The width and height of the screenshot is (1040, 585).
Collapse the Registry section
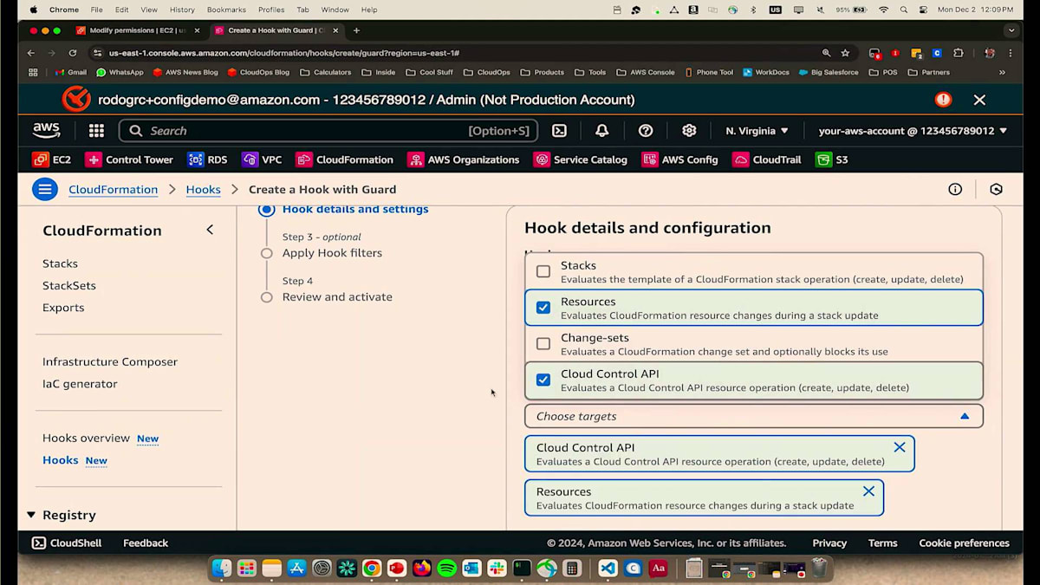(31, 515)
